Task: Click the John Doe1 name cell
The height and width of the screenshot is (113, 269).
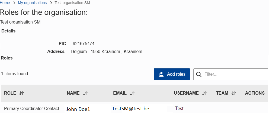Action: click(78, 109)
